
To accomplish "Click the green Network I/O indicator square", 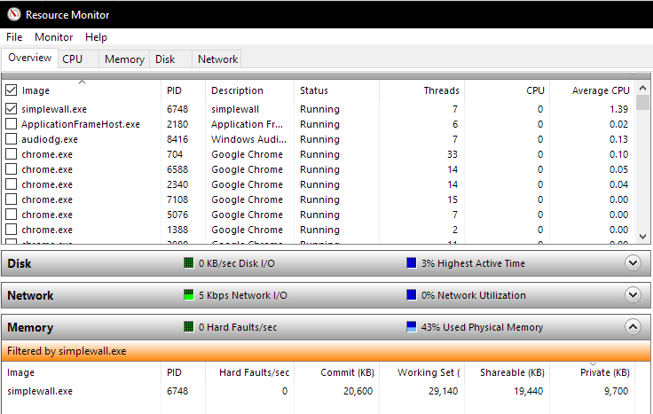I will tap(189, 295).
